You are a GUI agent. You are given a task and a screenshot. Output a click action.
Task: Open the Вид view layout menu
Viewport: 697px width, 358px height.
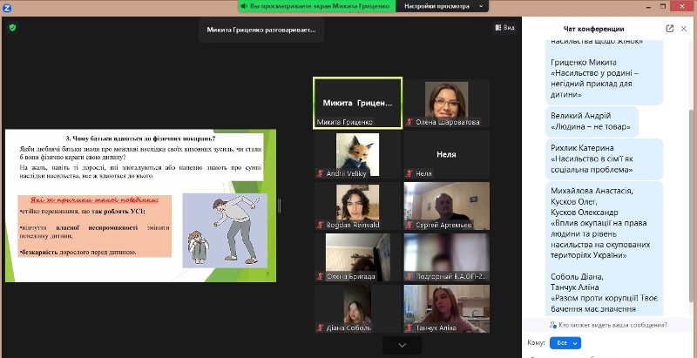click(x=504, y=28)
